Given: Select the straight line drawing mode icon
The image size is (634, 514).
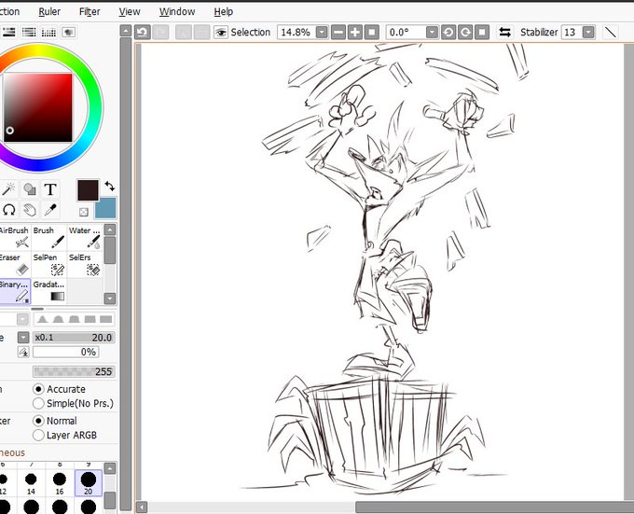Looking at the screenshot, I should tap(611, 33).
